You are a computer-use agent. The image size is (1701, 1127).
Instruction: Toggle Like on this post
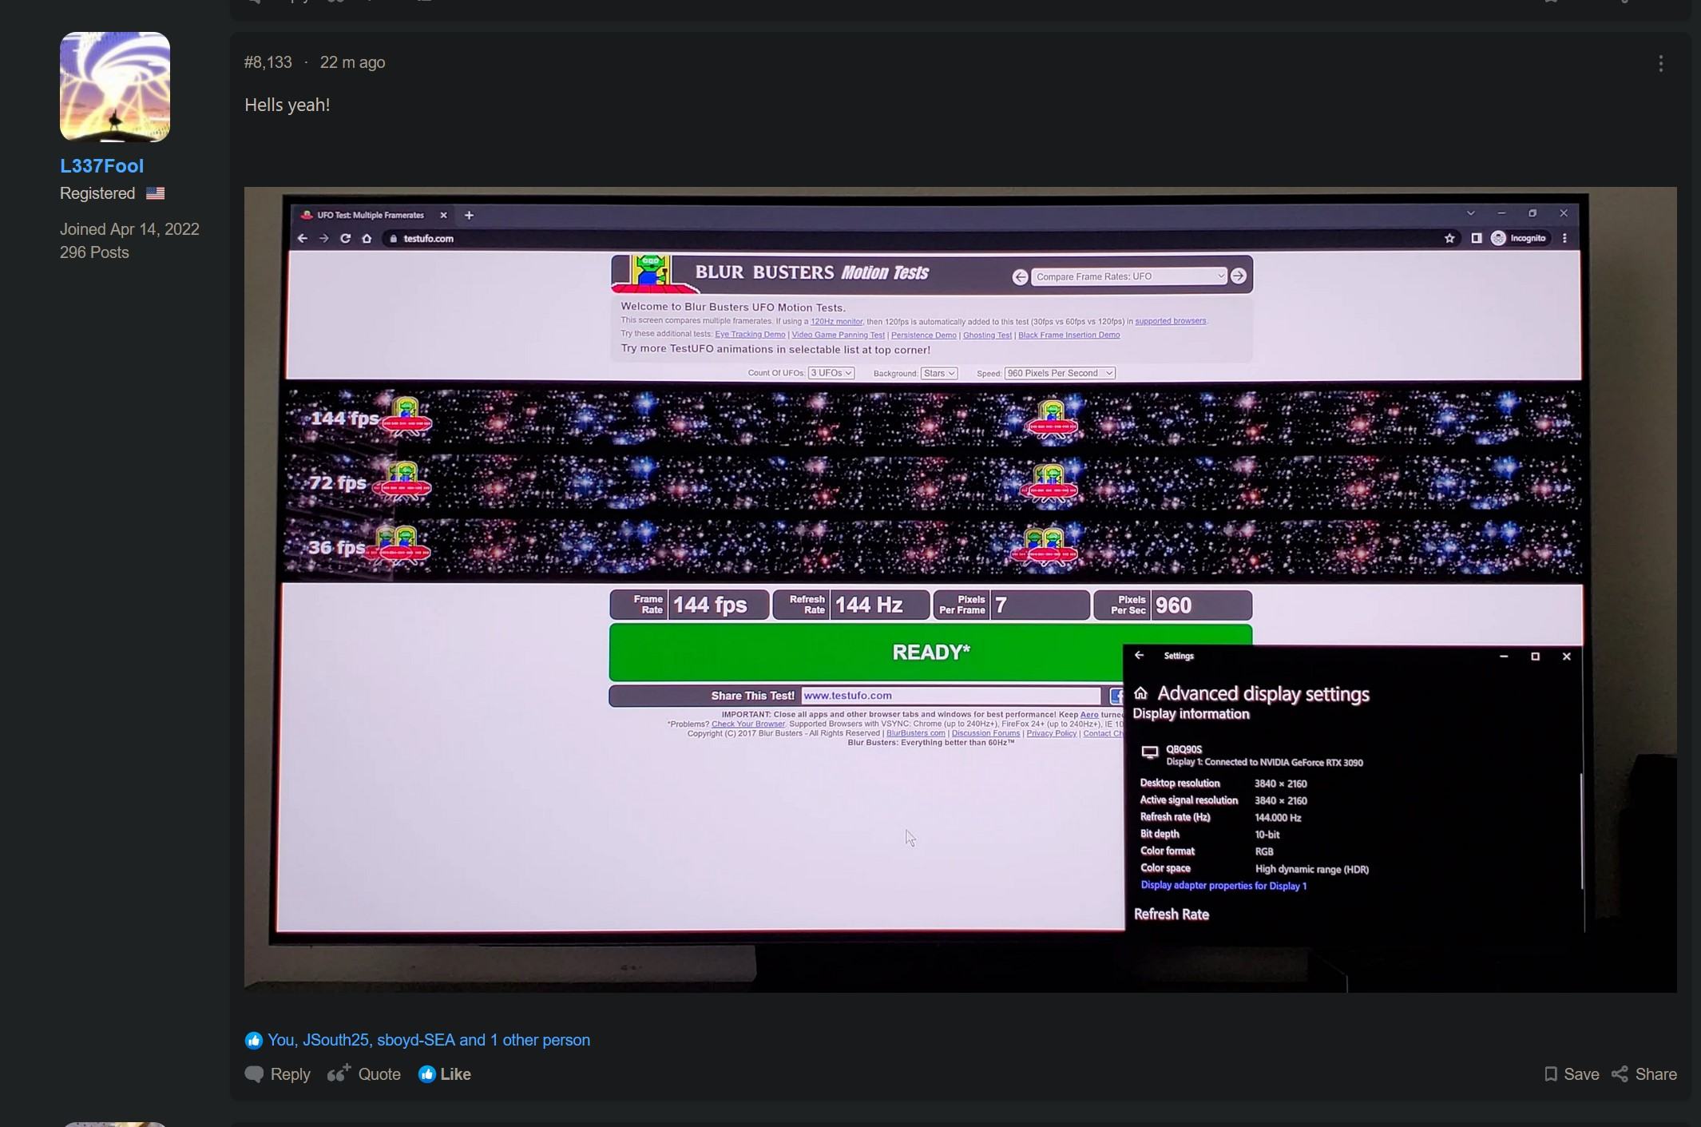(445, 1074)
